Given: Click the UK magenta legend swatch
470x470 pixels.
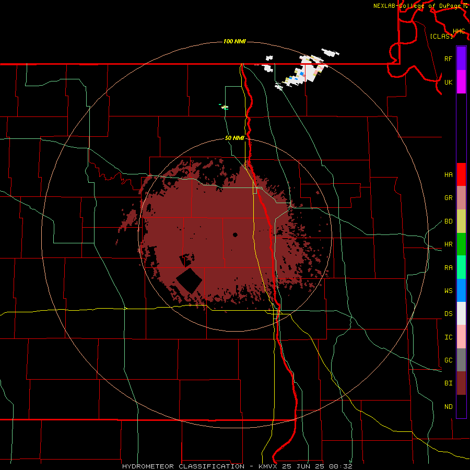Looking at the screenshot, I should click(461, 82).
